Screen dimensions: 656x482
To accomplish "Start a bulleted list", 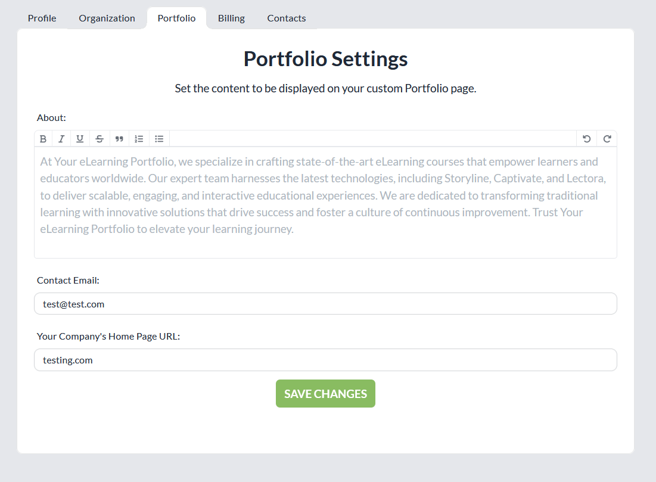I will (159, 139).
